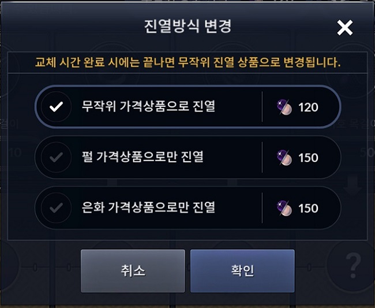
Task: Click the 120 cost value
Action: tap(309, 107)
